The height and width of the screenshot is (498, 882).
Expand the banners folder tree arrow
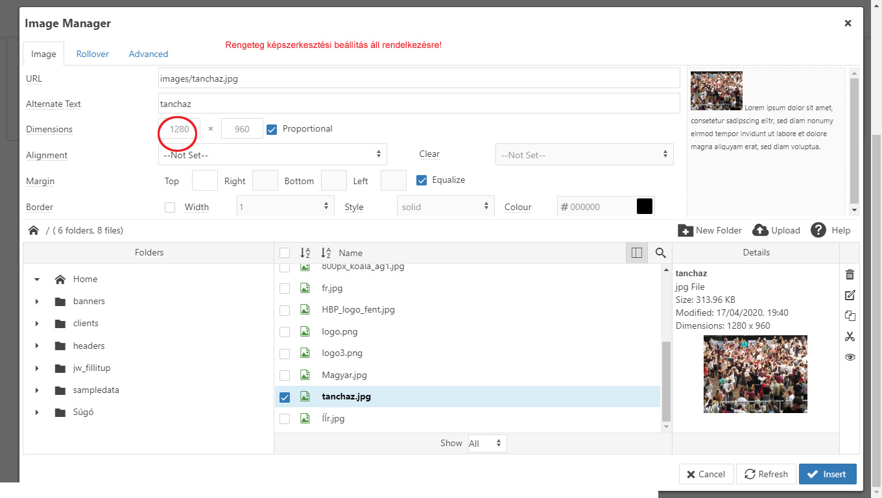click(x=37, y=302)
